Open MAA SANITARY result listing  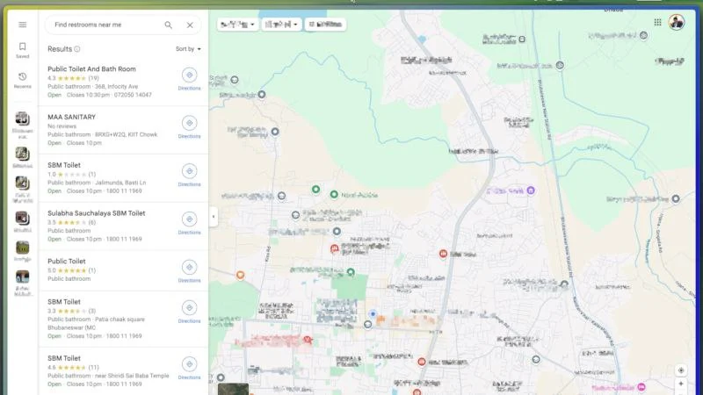pyautogui.click(x=72, y=117)
